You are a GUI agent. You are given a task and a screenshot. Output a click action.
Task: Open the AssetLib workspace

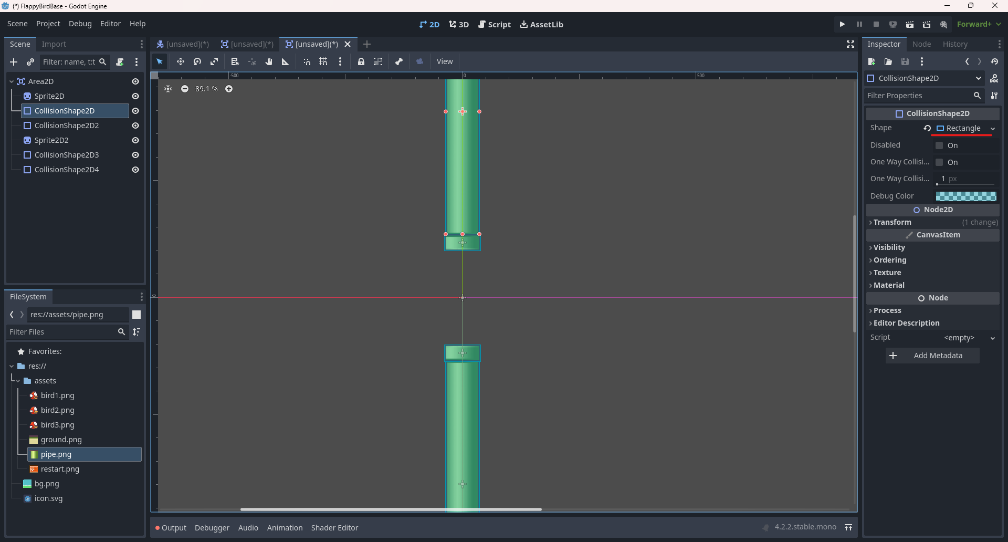tap(541, 24)
